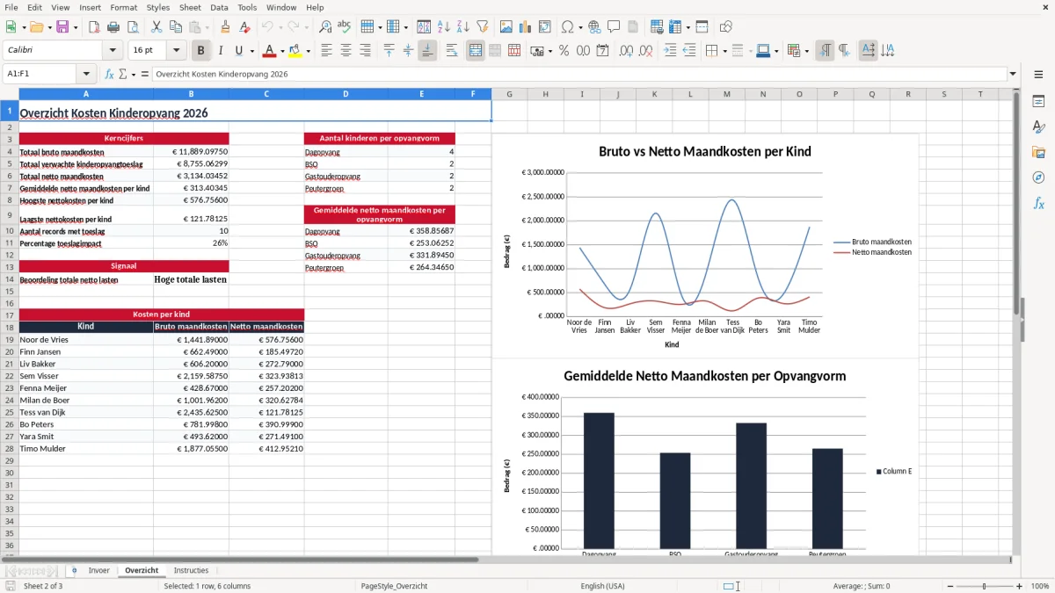This screenshot has width=1055, height=593.
Task: Open the Sheet menu
Action: [x=190, y=7]
